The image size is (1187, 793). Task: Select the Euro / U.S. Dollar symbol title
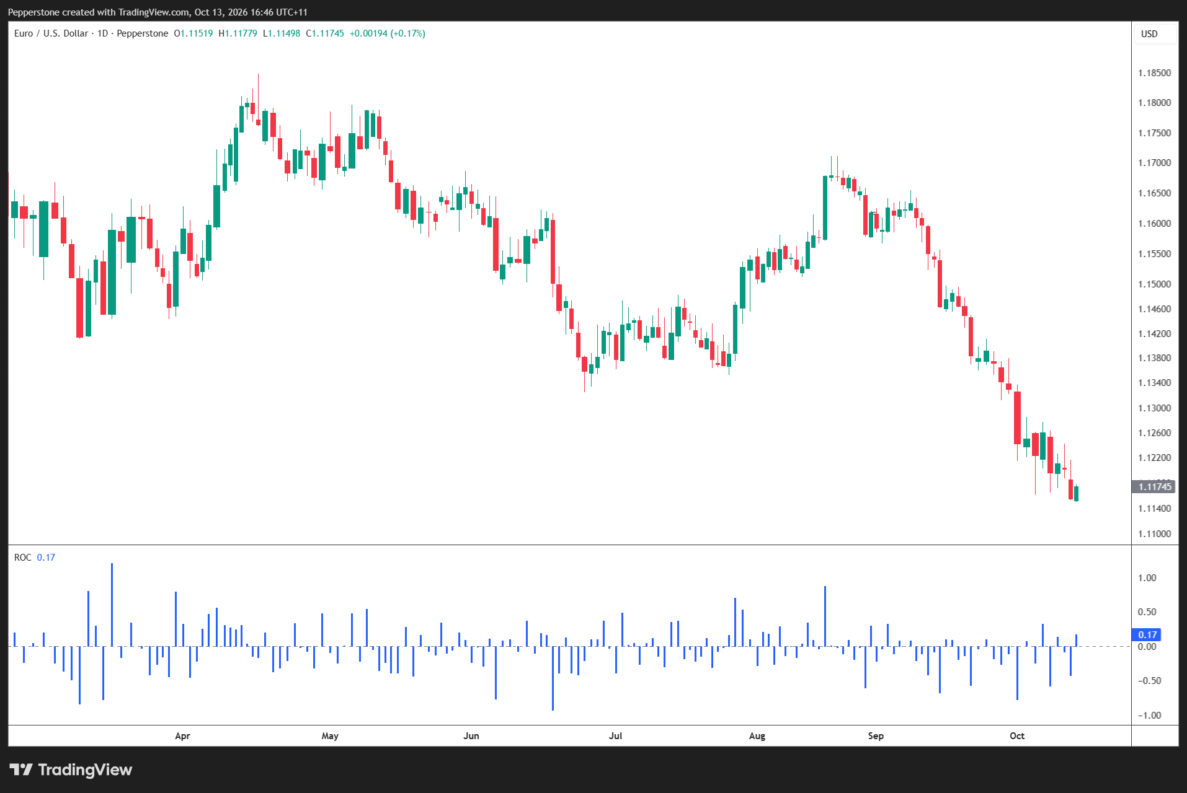pos(51,33)
